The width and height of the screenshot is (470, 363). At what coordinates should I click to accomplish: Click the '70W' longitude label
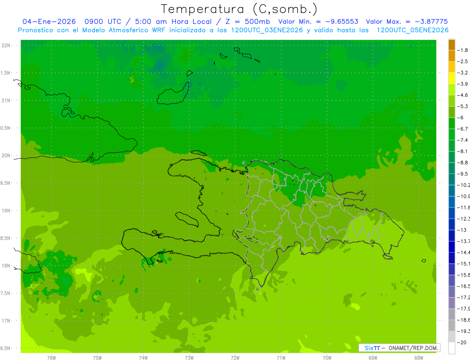coord(327,358)
